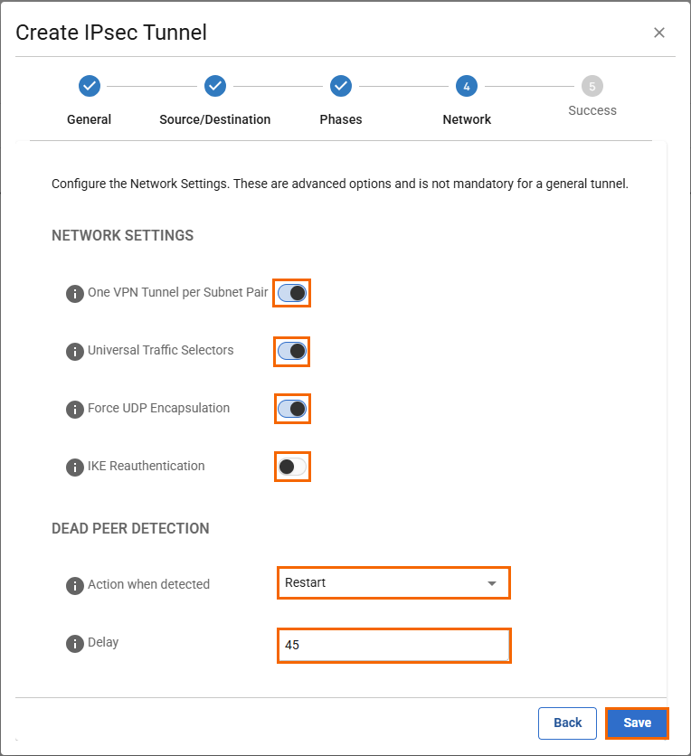The image size is (691, 756).
Task: Click info icon beside IKE Reauthentication
Action: 75,468
